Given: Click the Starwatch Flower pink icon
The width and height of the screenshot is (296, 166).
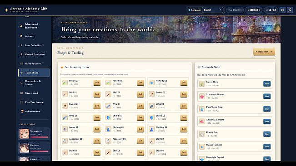Looking at the screenshot, I should tap(202, 96).
